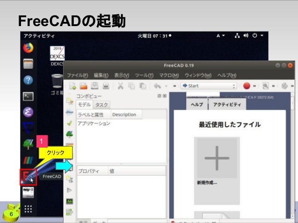Click the play triangle sidebar icon

[x=70, y=190]
